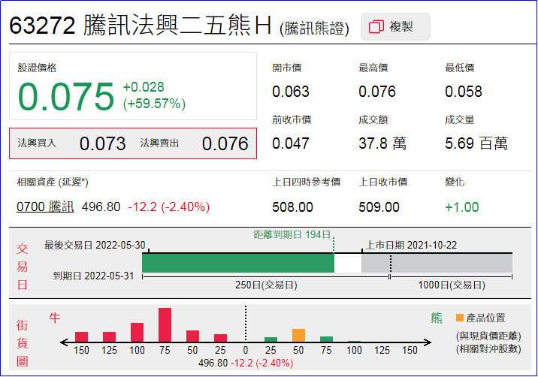Screen dimensions: 538x377
Task: Click the copy icon next to 複製
Action: pos(376,27)
